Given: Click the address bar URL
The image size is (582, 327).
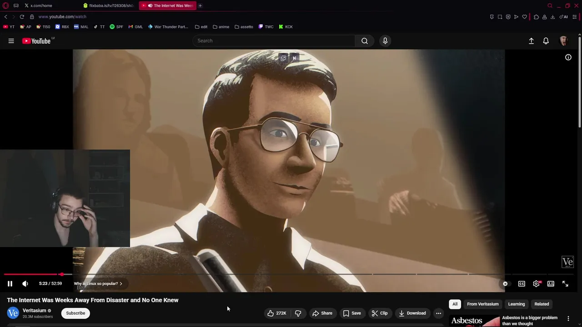Looking at the screenshot, I should pyautogui.click(x=62, y=17).
